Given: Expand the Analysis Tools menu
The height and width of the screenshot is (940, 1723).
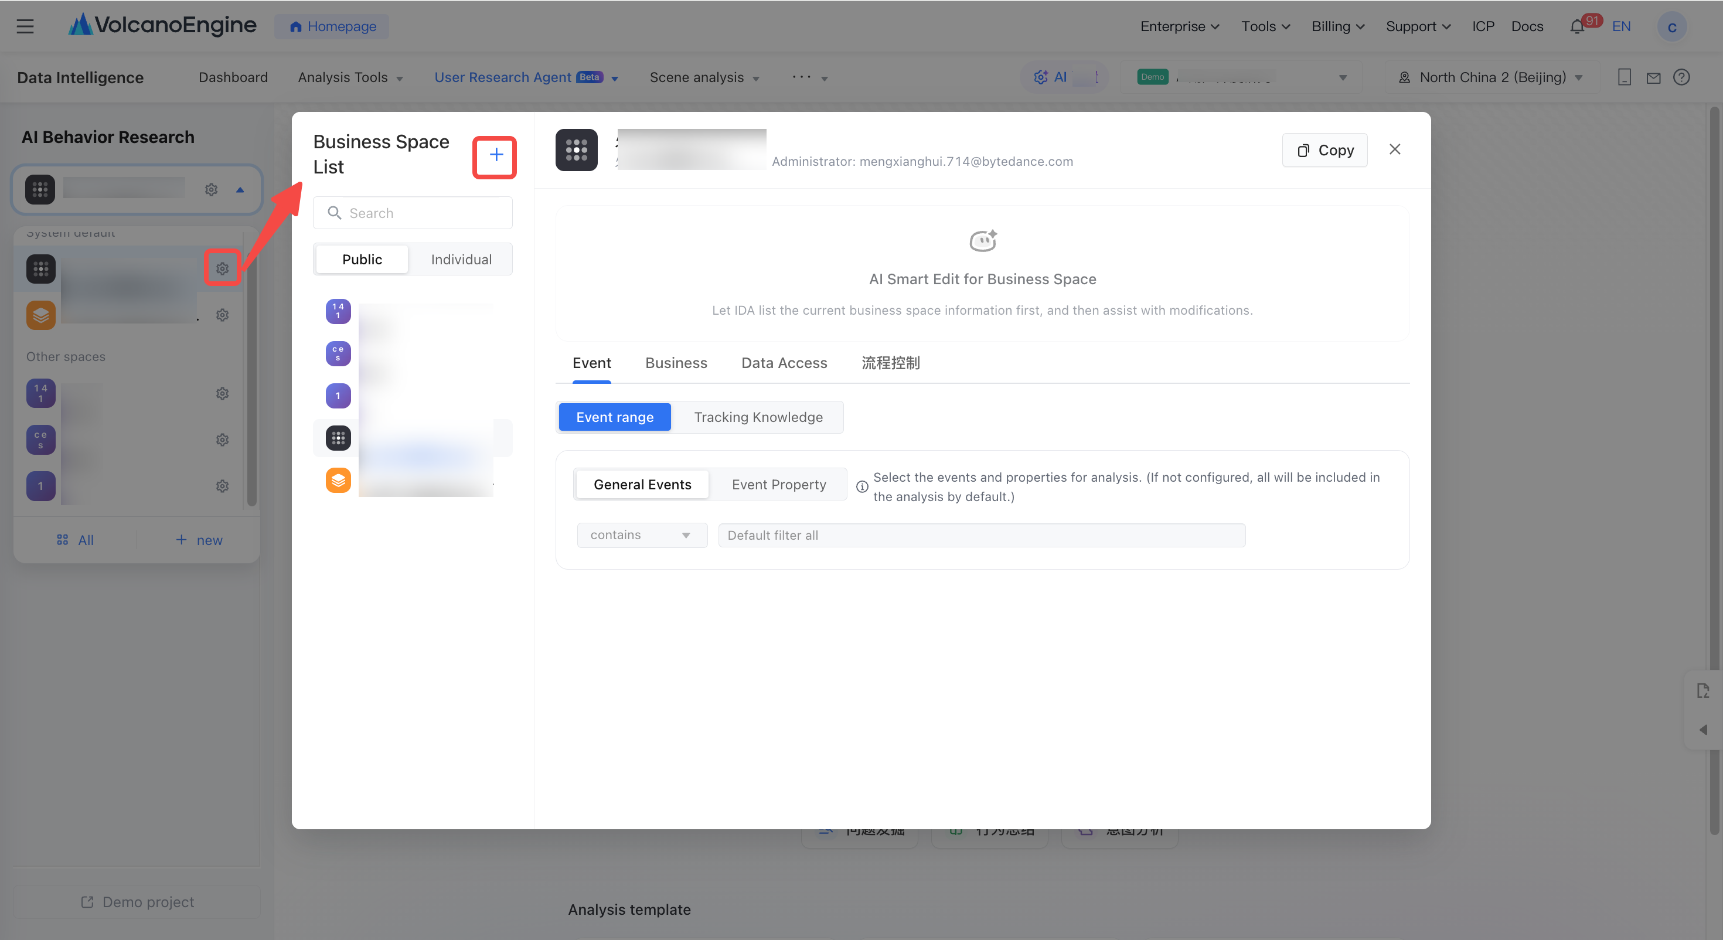Looking at the screenshot, I should 350,77.
